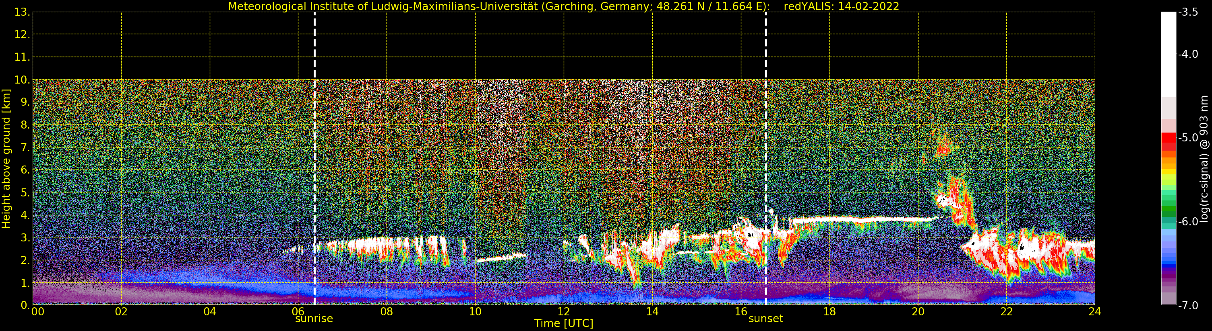Click the x-axis tick label 02
Screen dimensions: 1212x331
(121, 312)
